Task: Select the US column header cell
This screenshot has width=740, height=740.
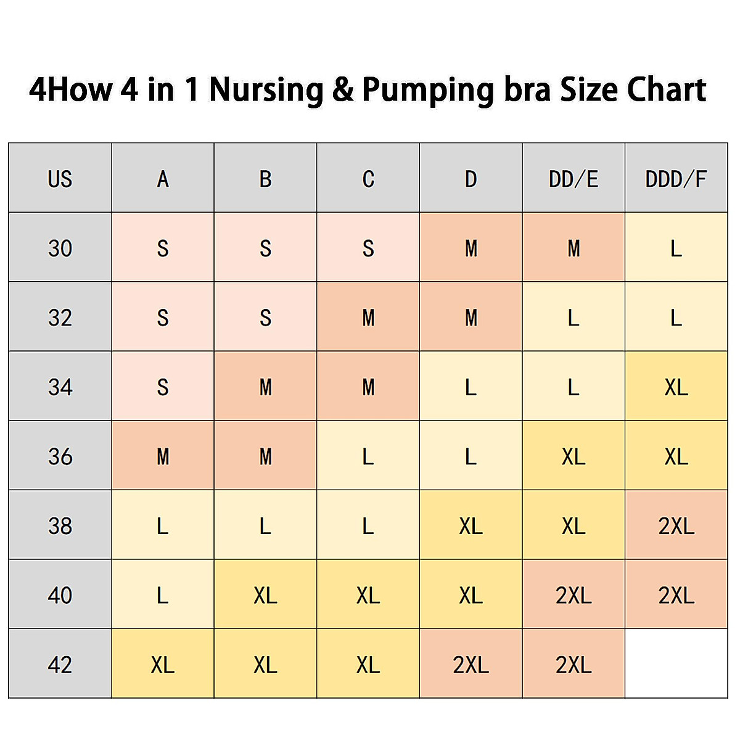Action: (60, 179)
